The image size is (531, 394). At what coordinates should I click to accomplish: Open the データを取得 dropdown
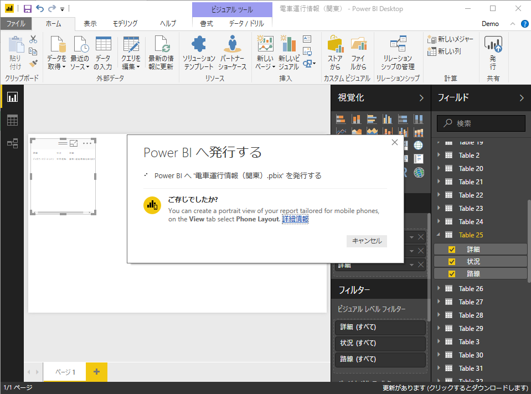pyautogui.click(x=57, y=53)
